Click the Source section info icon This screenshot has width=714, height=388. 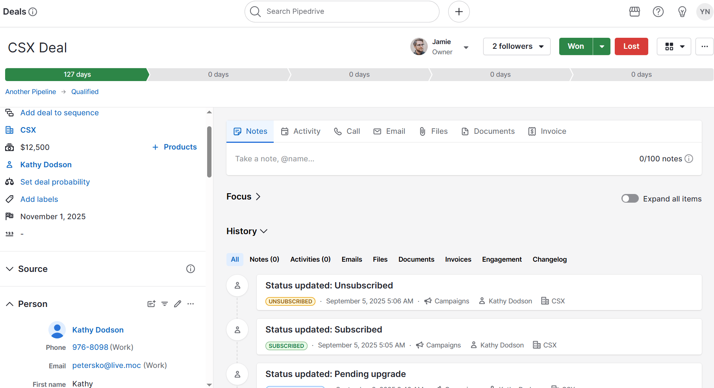(191, 269)
